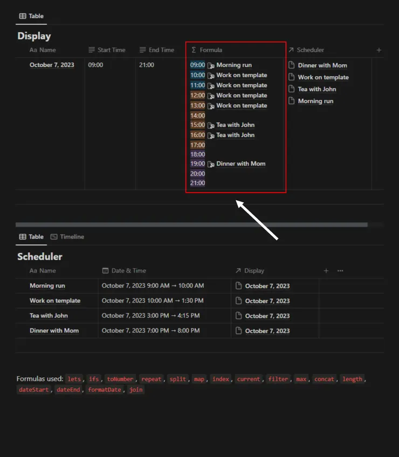The image size is (399, 457).
Task: Click the 20:00 time label
Action: (x=197, y=174)
